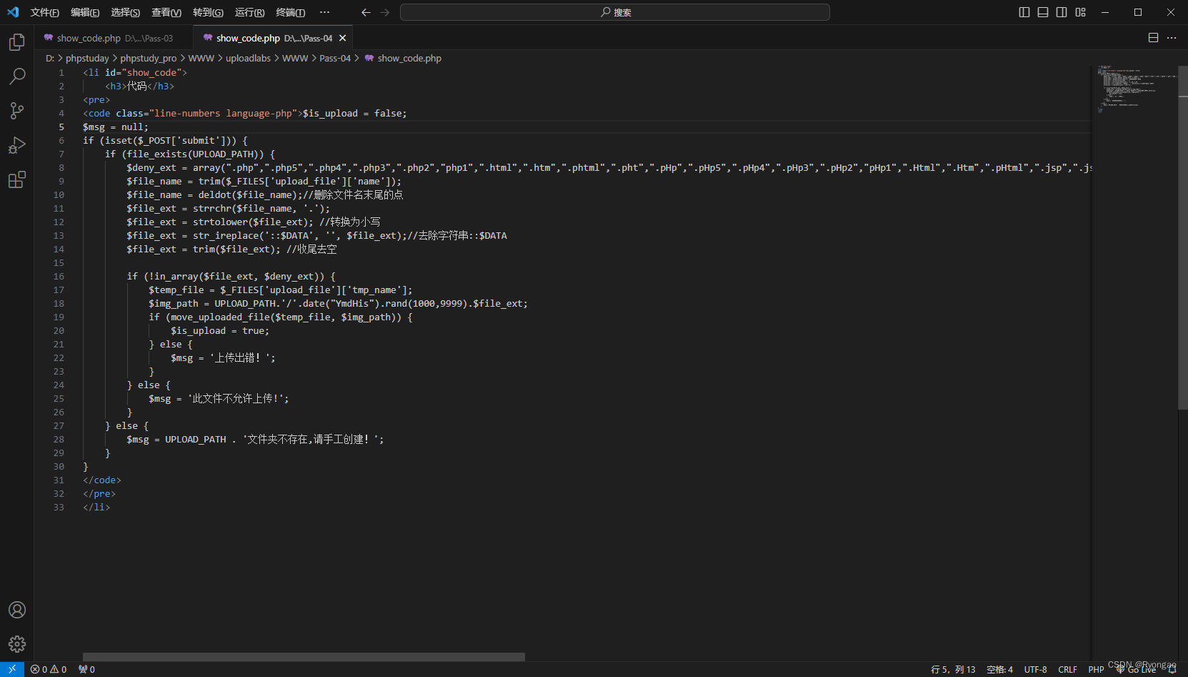The width and height of the screenshot is (1188, 677).
Task: Click the VS Code logo icon
Action: coord(13,12)
